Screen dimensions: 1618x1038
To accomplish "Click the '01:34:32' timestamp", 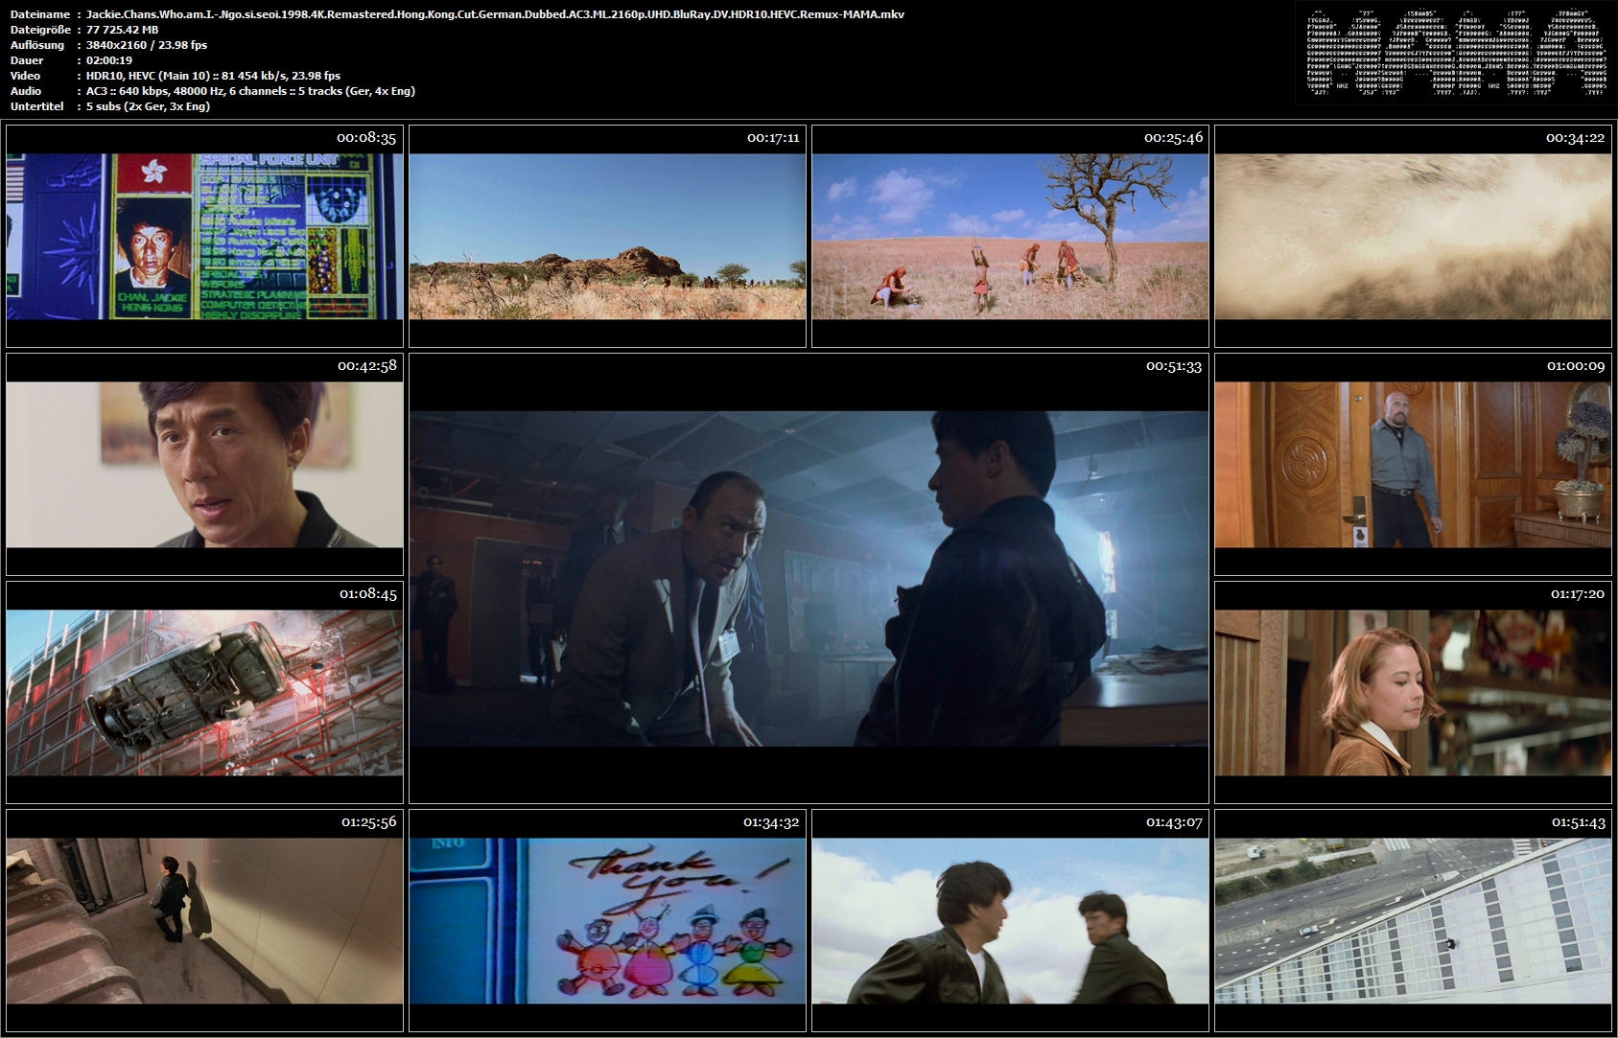I will click(771, 822).
